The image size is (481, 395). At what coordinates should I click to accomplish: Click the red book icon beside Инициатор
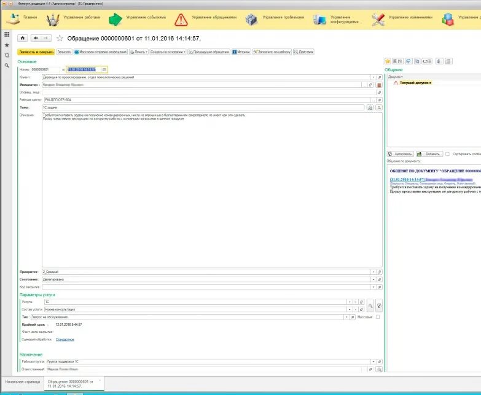point(379,85)
